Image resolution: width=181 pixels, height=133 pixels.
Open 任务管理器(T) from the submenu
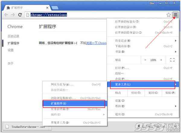point(75,109)
